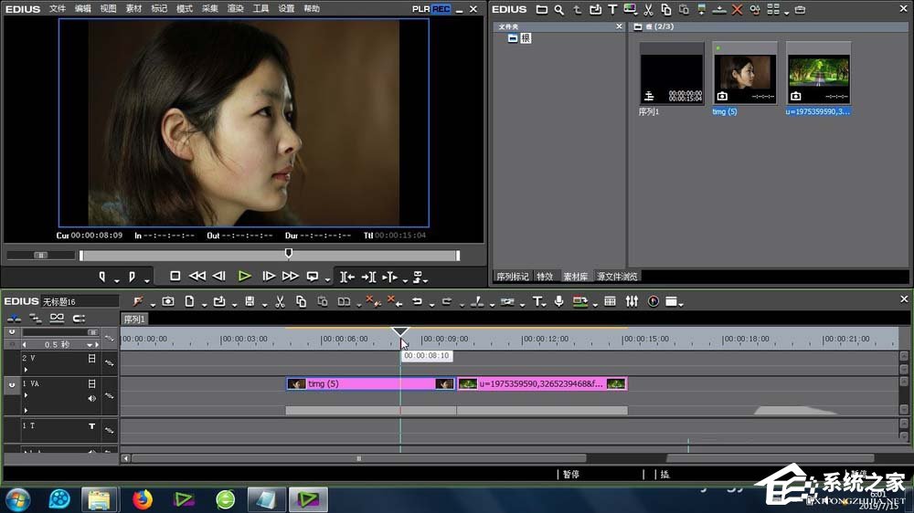Click the Stop button in player controls

pos(175,276)
